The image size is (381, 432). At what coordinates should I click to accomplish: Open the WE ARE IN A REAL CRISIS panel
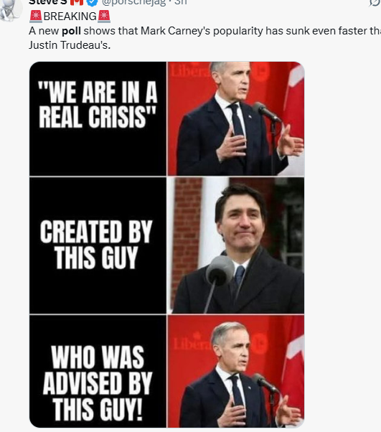(x=98, y=118)
